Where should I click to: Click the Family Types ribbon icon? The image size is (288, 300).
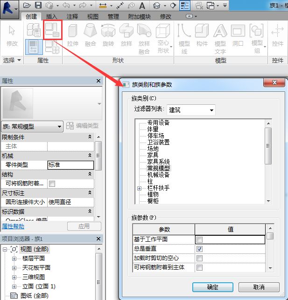tap(52, 47)
